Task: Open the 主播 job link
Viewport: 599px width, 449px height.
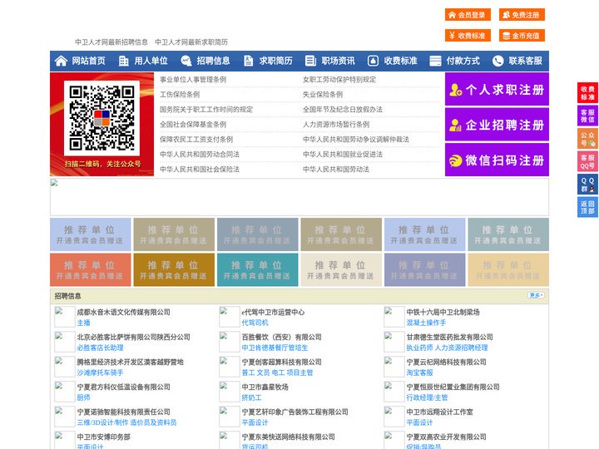Action: click(83, 323)
